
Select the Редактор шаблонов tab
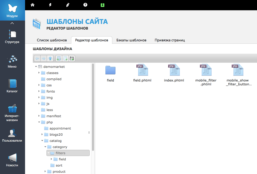(92, 40)
